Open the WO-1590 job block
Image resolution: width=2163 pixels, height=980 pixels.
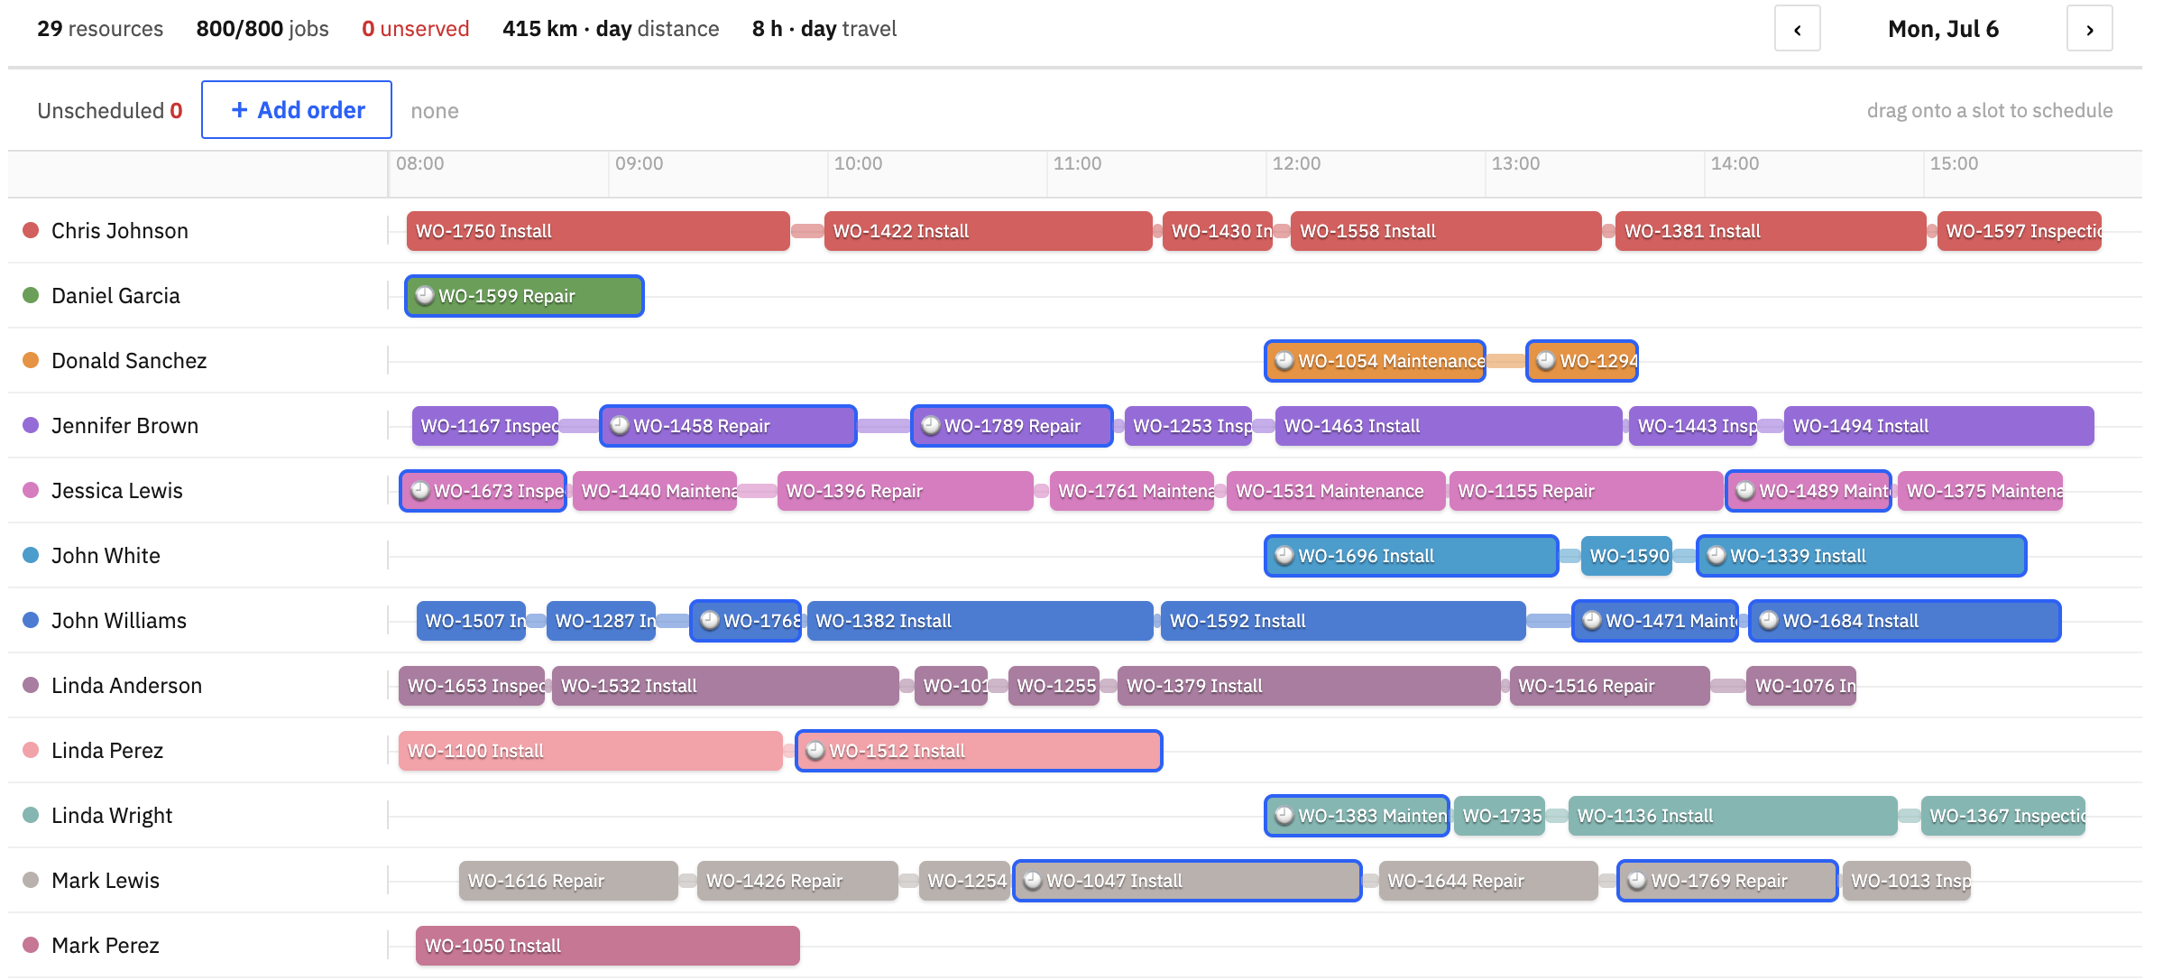(x=1626, y=556)
